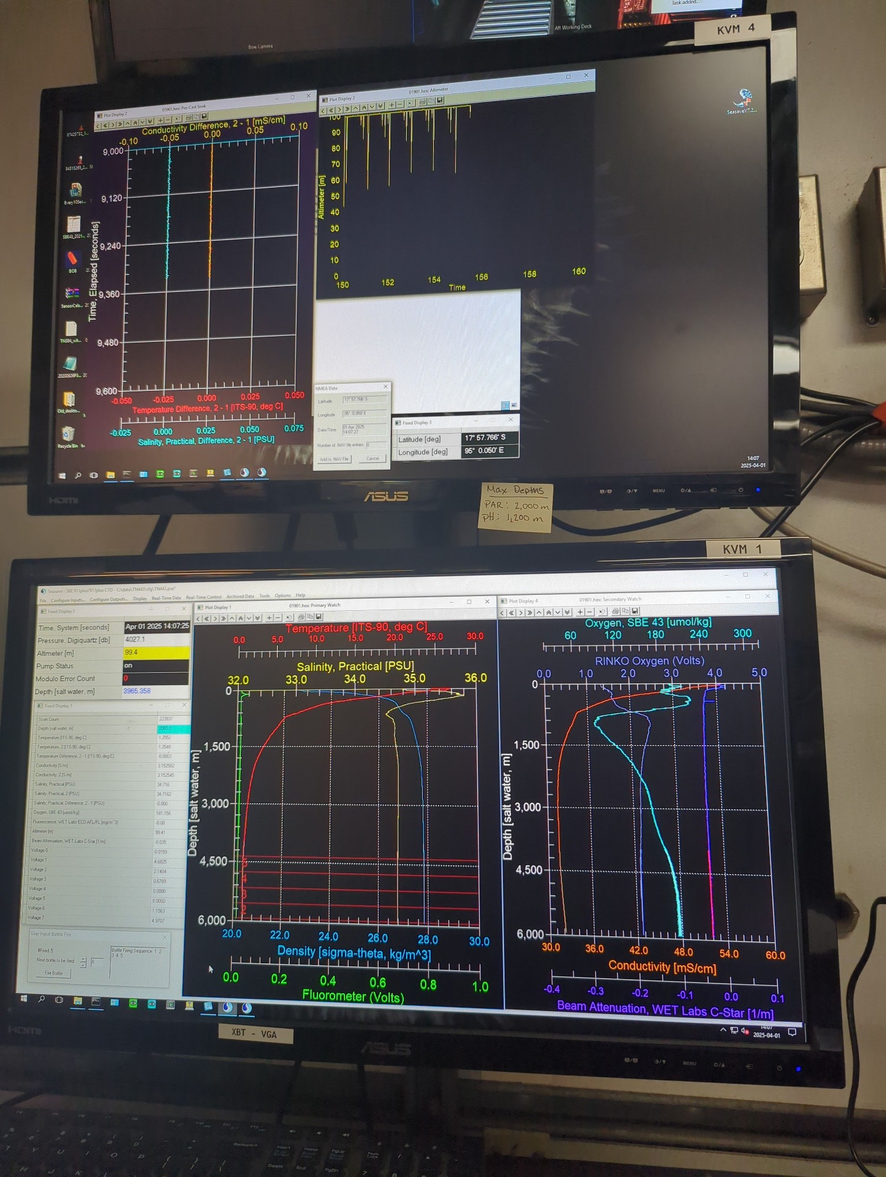
Task: Click Next bottle to be fired input field
Action: tap(97, 962)
